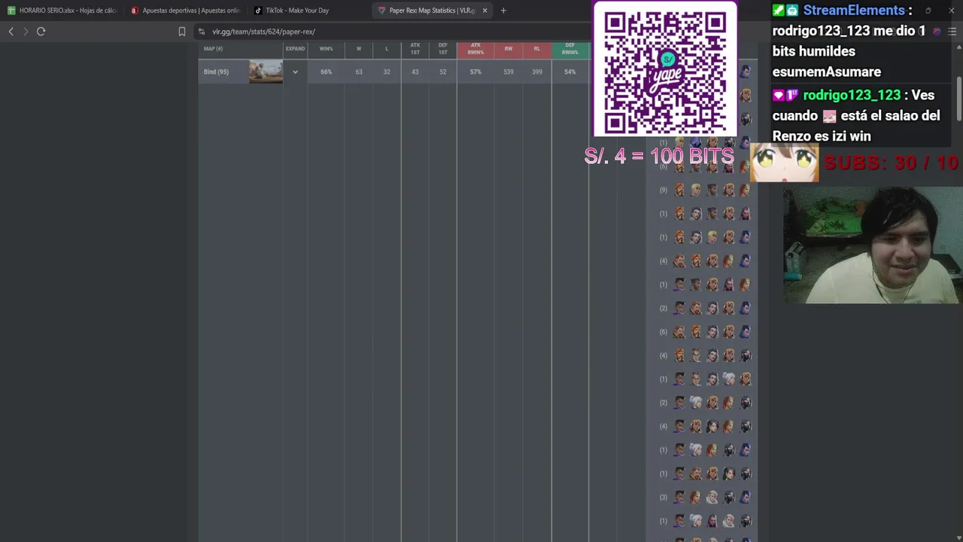Image resolution: width=963 pixels, height=542 pixels.
Task: Click the defense round win value '54%'
Action: (x=570, y=72)
